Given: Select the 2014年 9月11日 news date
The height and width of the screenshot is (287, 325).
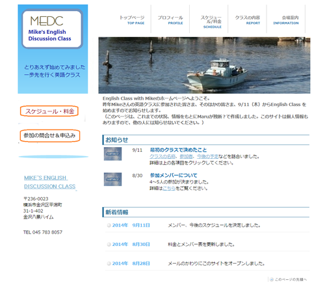Looking at the screenshot, I should [x=131, y=225].
